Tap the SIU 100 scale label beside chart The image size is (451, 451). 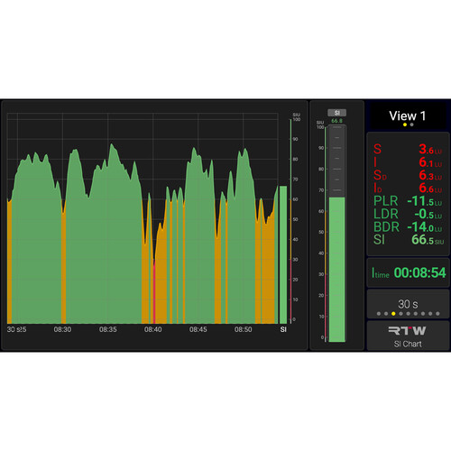coord(297,117)
